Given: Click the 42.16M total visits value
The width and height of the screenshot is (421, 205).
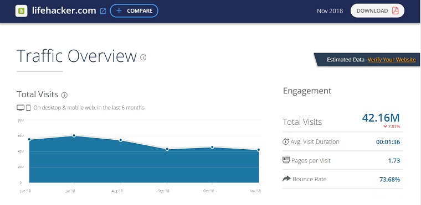Looking at the screenshot, I should pyautogui.click(x=381, y=118).
